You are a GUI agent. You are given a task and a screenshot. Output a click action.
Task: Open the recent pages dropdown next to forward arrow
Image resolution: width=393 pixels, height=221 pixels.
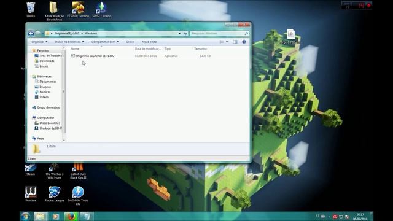point(42,33)
